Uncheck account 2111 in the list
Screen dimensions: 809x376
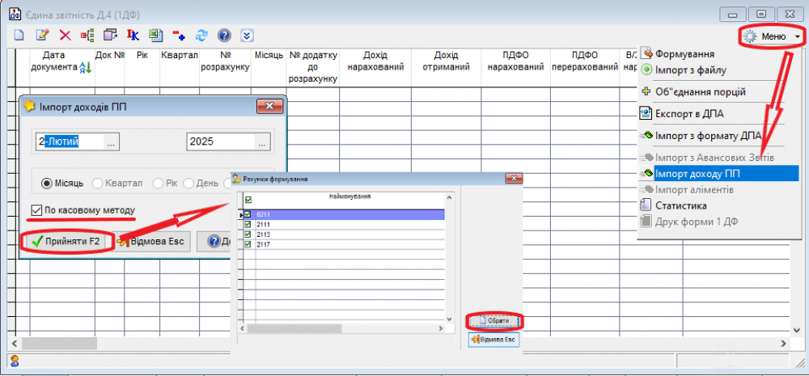click(x=248, y=224)
